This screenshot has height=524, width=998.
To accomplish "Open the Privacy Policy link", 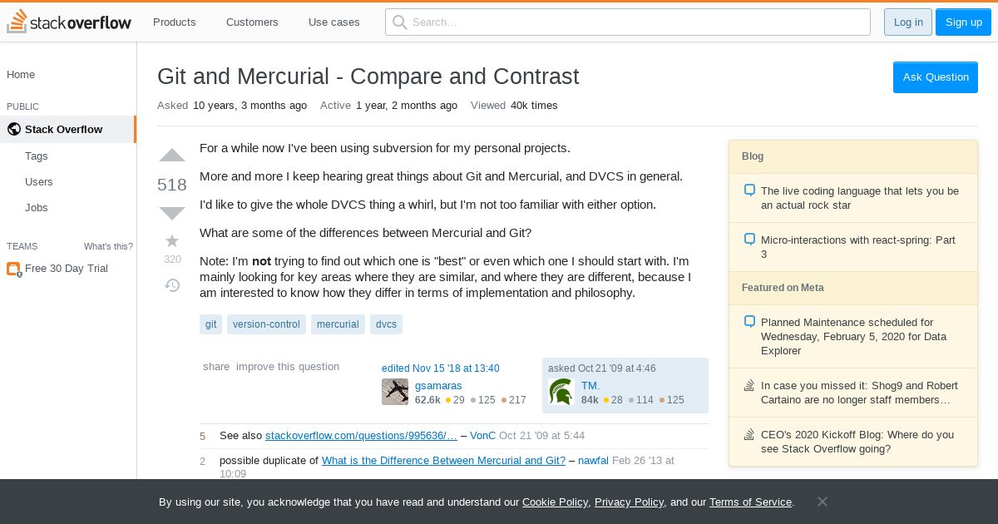I will pyautogui.click(x=629, y=502).
